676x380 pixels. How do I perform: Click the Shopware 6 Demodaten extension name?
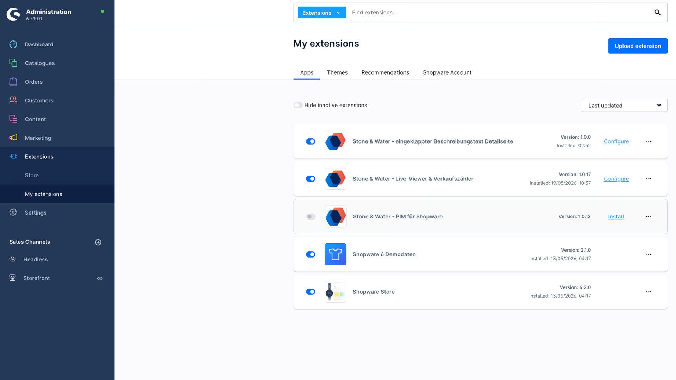(384, 254)
